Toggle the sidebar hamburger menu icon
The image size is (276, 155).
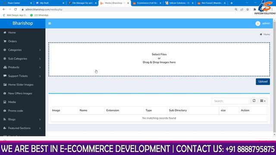click(50, 23)
